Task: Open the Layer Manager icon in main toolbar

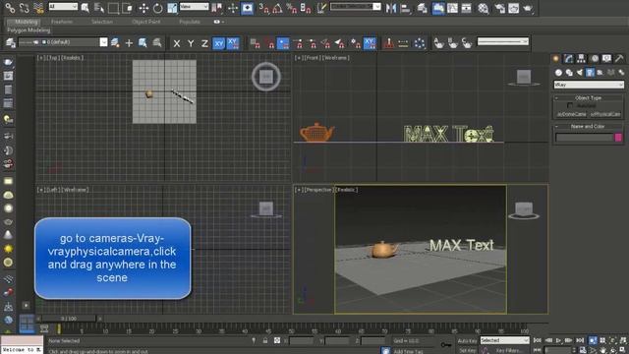Action: point(422,8)
